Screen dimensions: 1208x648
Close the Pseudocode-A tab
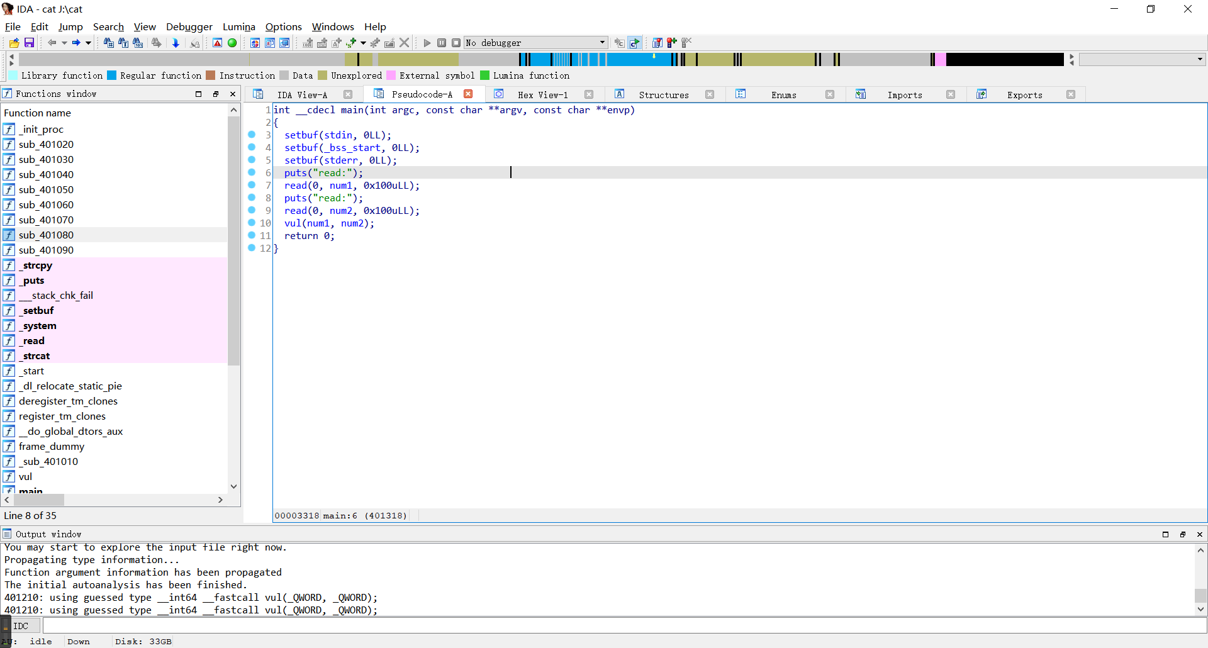pyautogui.click(x=468, y=94)
